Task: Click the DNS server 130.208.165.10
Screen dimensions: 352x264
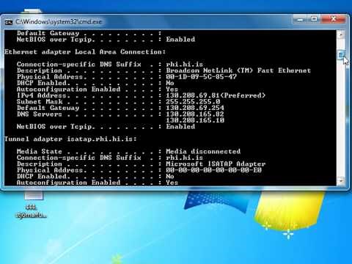Action: coord(195,120)
